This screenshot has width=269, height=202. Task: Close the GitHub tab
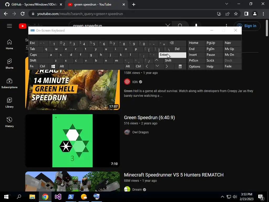click(61, 5)
